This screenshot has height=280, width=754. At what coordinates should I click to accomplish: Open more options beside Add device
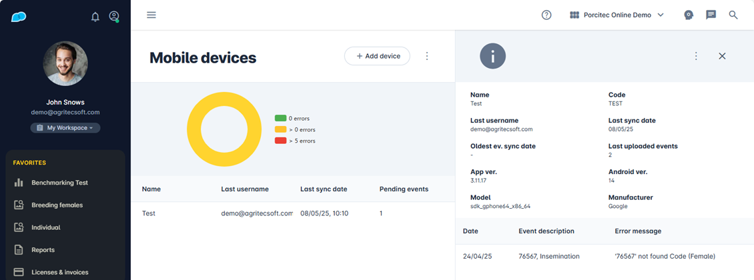(x=427, y=56)
